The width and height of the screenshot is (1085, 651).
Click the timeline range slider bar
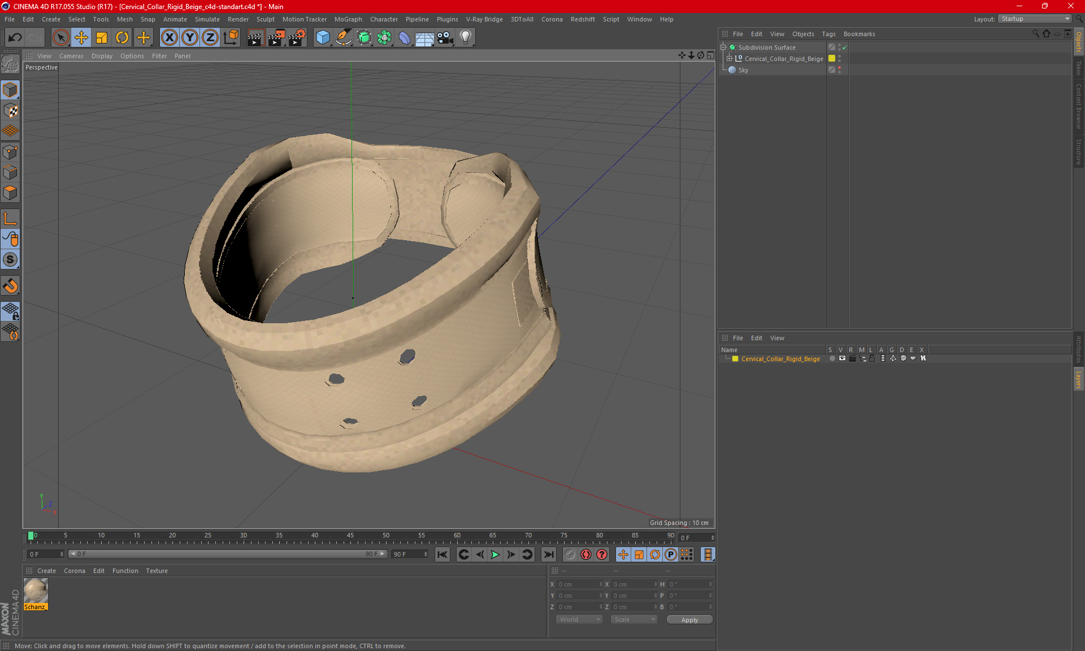point(227,554)
